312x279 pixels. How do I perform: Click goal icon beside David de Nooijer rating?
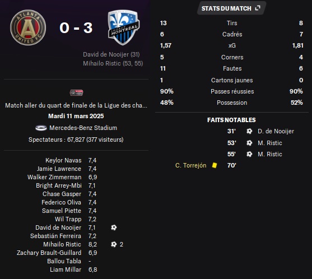pos(114,227)
